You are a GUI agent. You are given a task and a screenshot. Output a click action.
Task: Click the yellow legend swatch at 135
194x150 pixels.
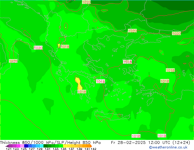[x=65, y=146]
